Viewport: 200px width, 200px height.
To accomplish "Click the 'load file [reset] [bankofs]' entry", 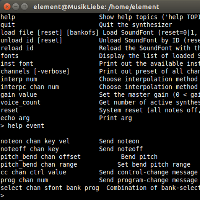I will 50,33.
